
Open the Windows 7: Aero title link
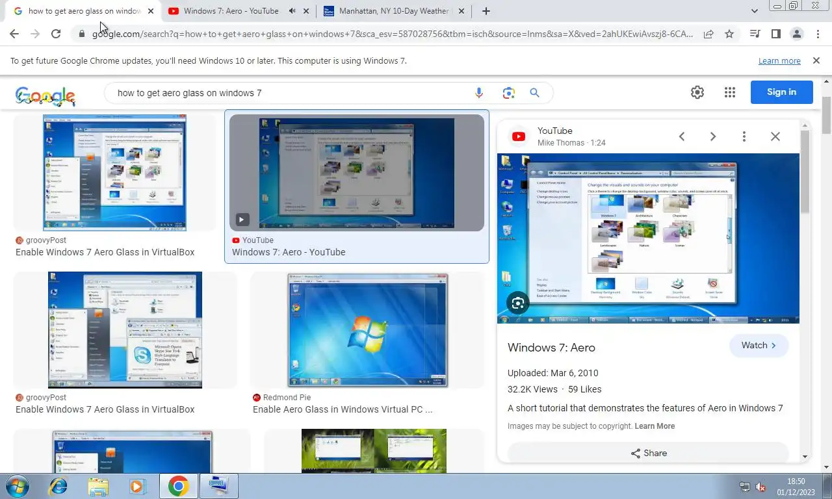(x=551, y=348)
